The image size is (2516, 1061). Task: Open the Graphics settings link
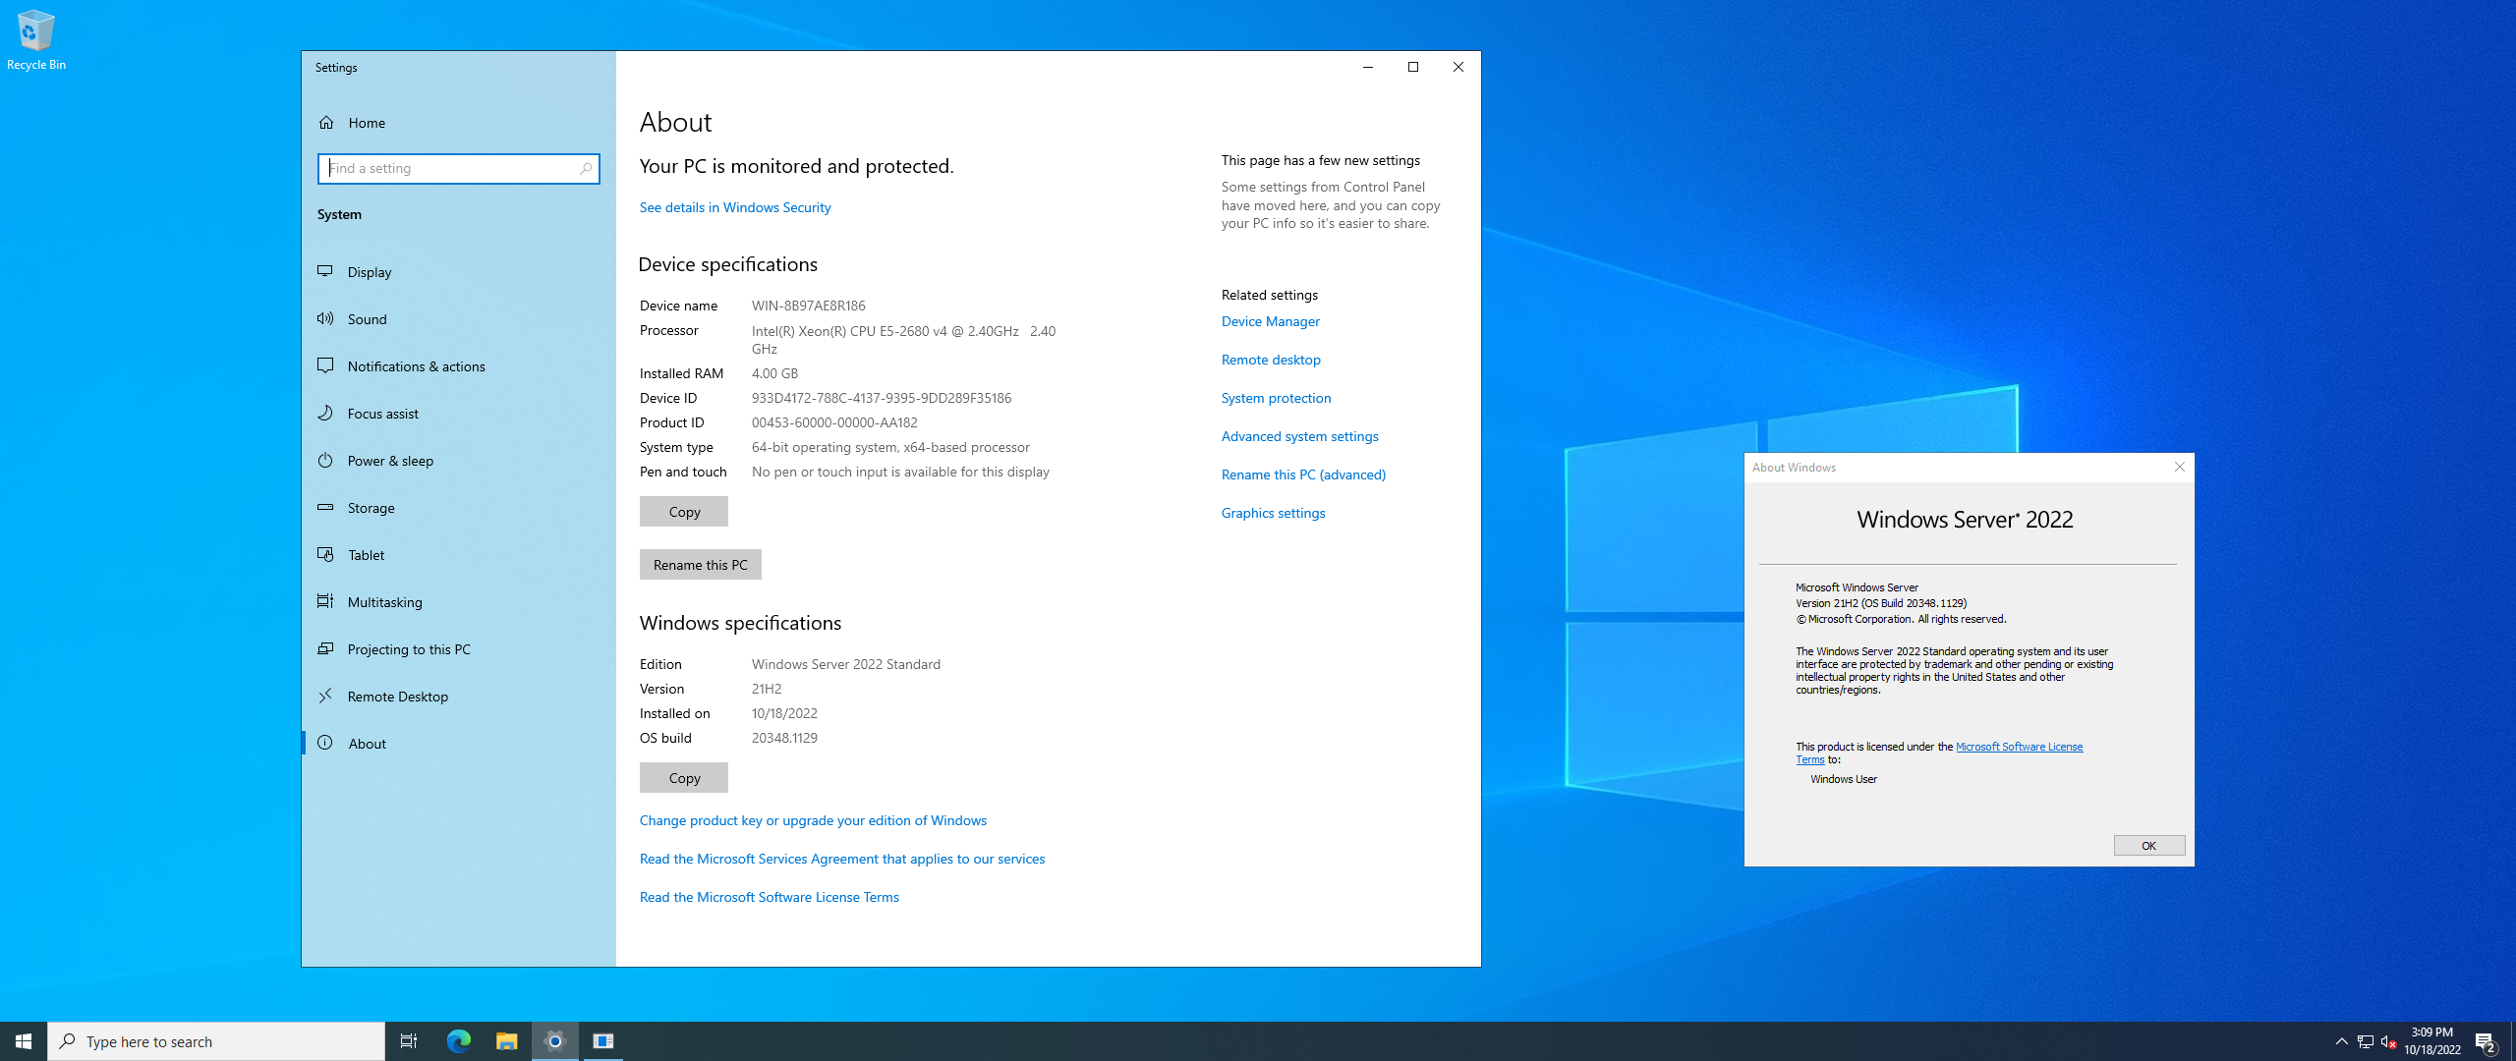(1273, 513)
